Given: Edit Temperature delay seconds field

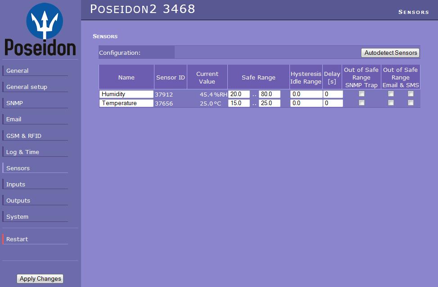Looking at the screenshot, I should tap(333, 103).
